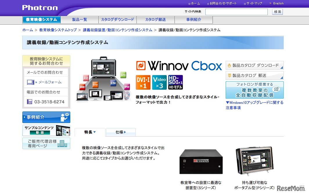Click the Winnov Cbox logo
Viewport: 309px width, 195px height.
(179, 66)
